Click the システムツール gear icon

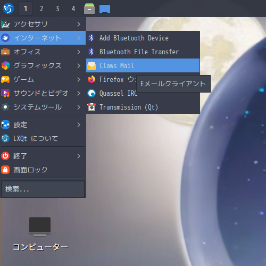pyautogui.click(x=5, y=107)
